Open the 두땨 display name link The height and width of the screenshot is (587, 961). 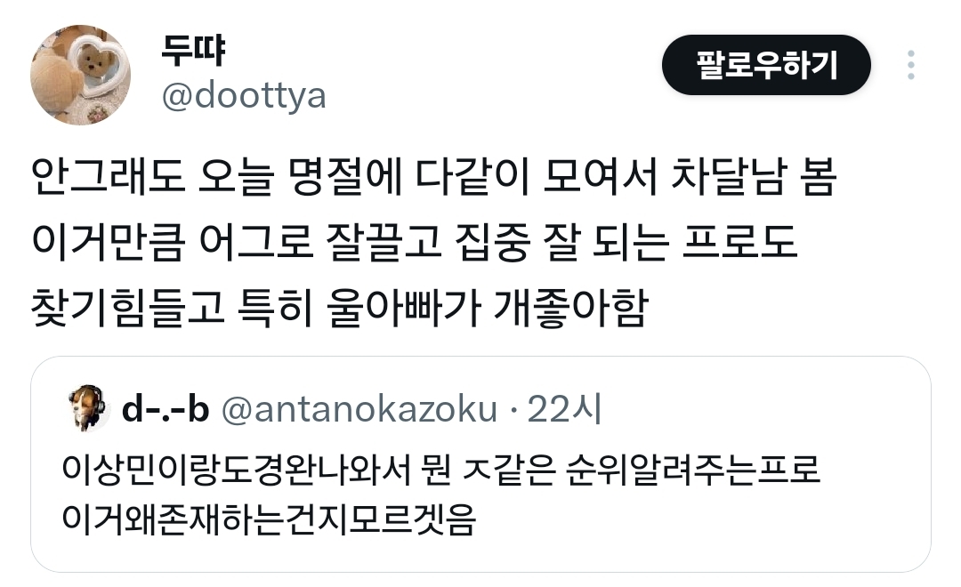(193, 50)
